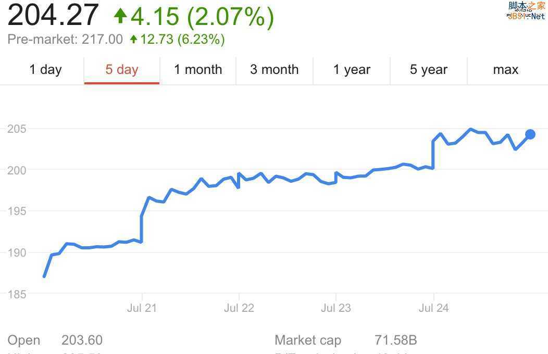The width and height of the screenshot is (548, 354).
Task: Show the 3 month chart range
Action: (x=275, y=70)
